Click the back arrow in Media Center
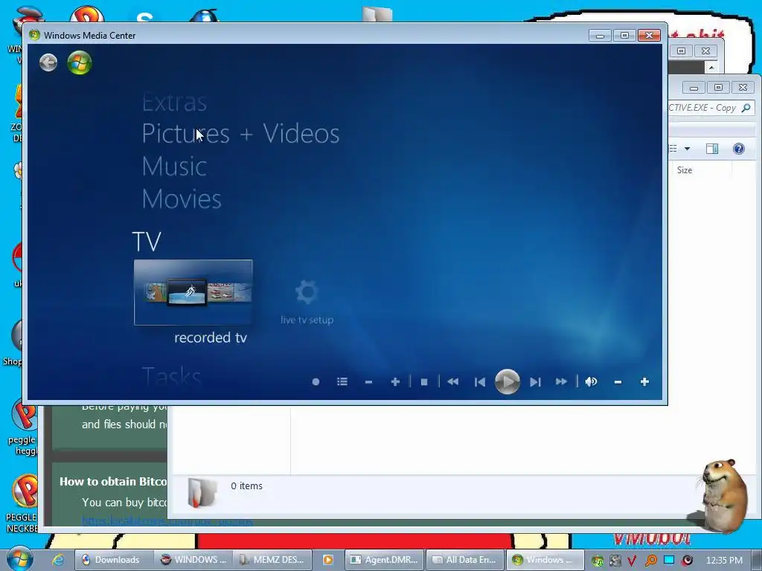Image resolution: width=762 pixels, height=571 pixels. (x=48, y=62)
